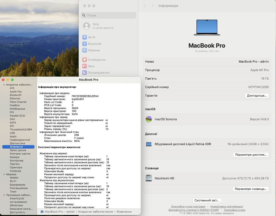
Task: Select Thunderbolt/USB4 in the hardware tree
Action: point(21,130)
